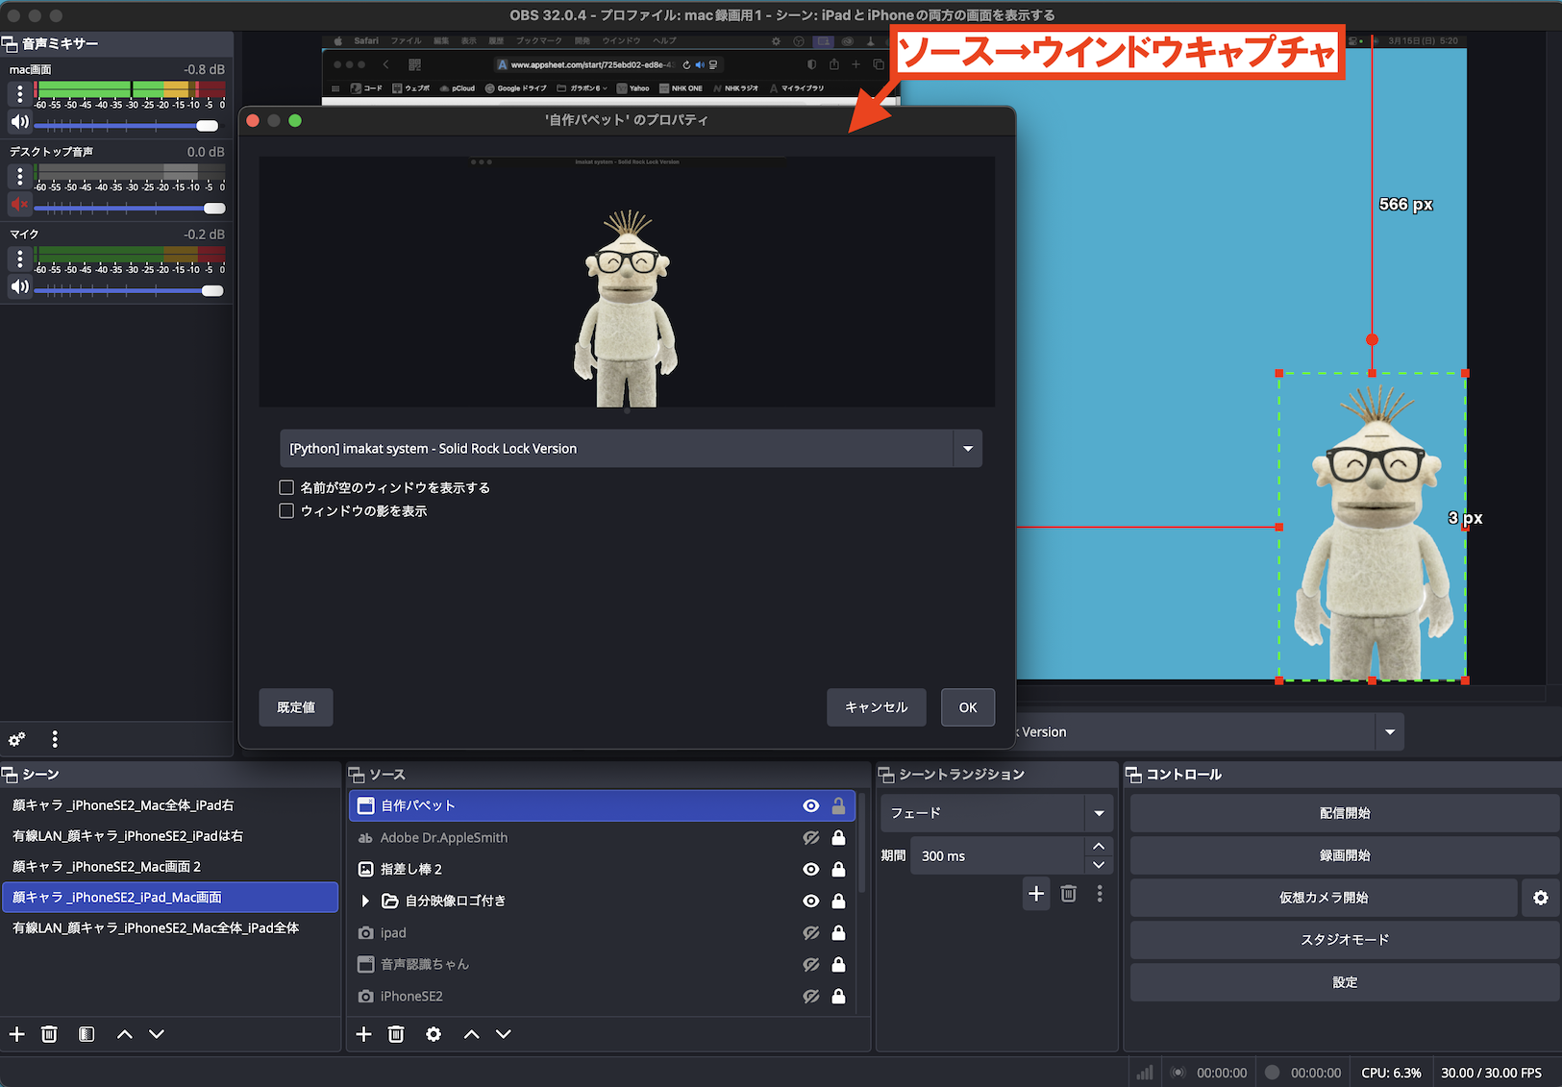Screen dimensions: 1562x1087
Task: Select scene 顔キャラ_iPhoneSE2_Mac画面 2
Action: click(107, 866)
